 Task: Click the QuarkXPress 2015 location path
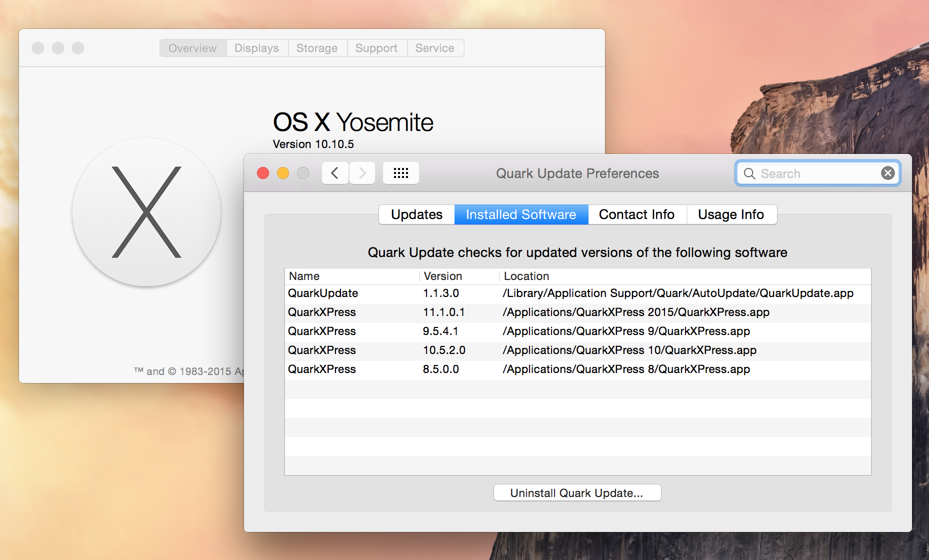click(636, 312)
